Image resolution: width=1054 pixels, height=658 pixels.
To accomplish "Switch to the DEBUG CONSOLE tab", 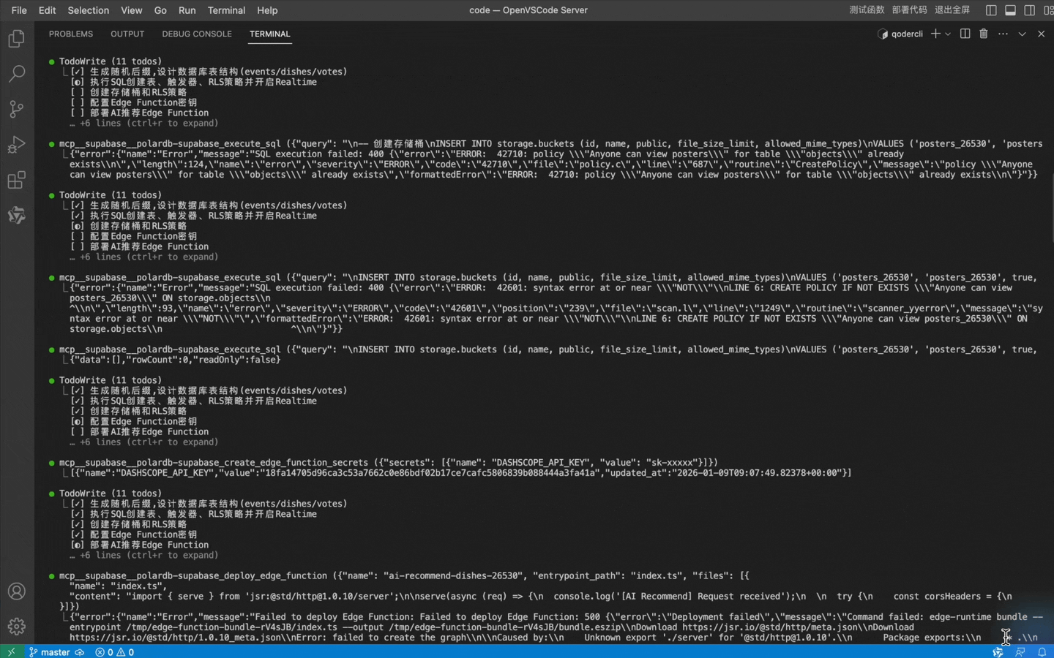I will (x=197, y=34).
